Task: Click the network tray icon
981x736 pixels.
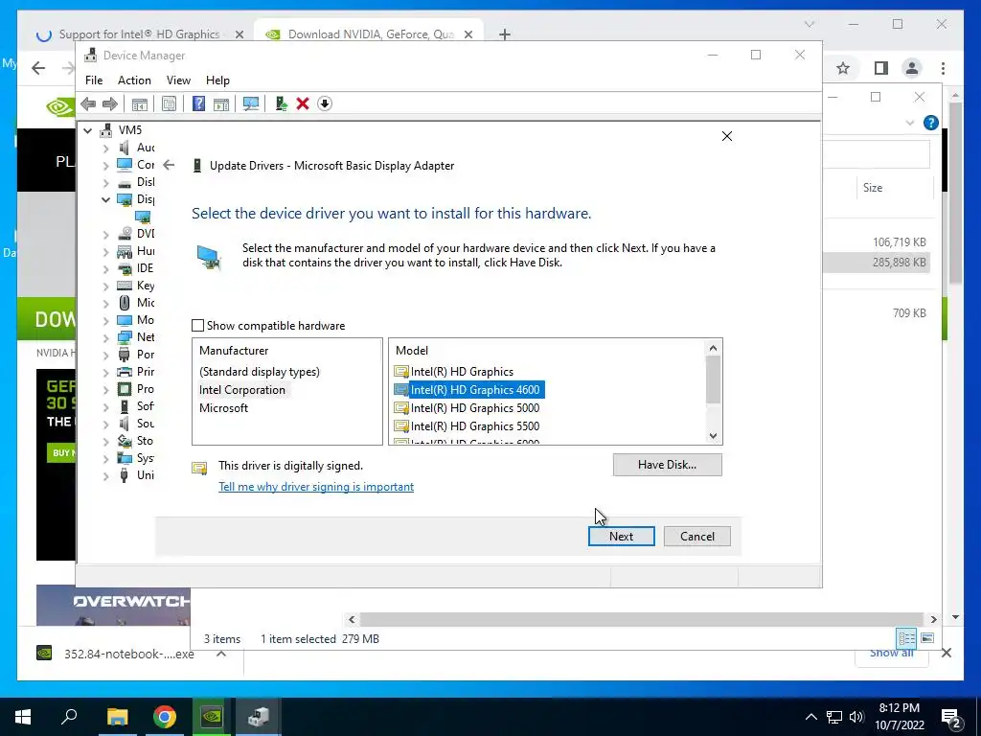Action: pos(834,717)
